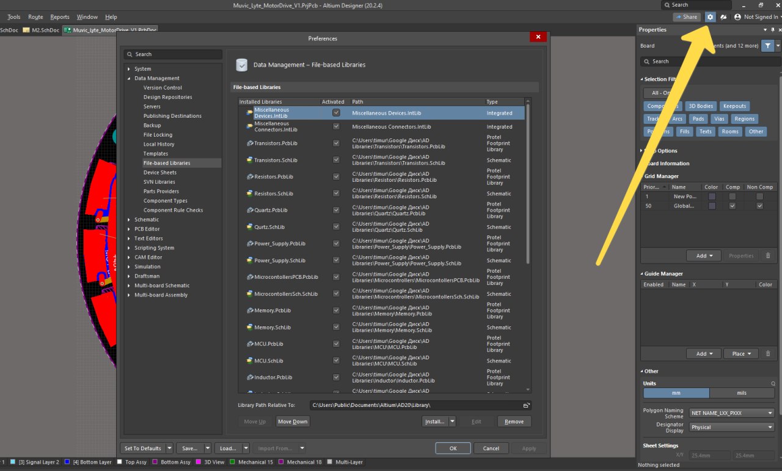Image resolution: width=782 pixels, height=471 pixels.
Task: Click color swatch for New Polar grid
Action: [712, 196]
